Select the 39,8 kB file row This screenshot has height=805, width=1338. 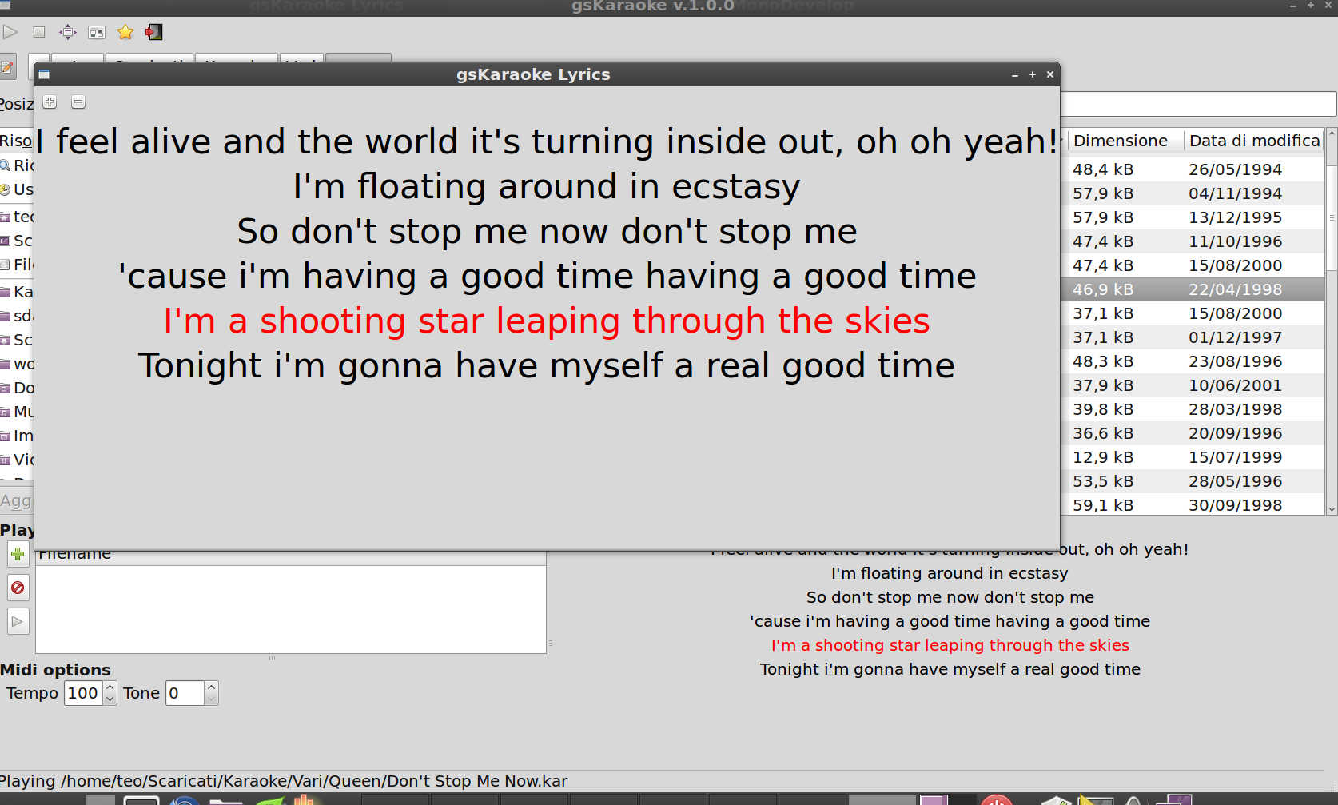(1193, 409)
